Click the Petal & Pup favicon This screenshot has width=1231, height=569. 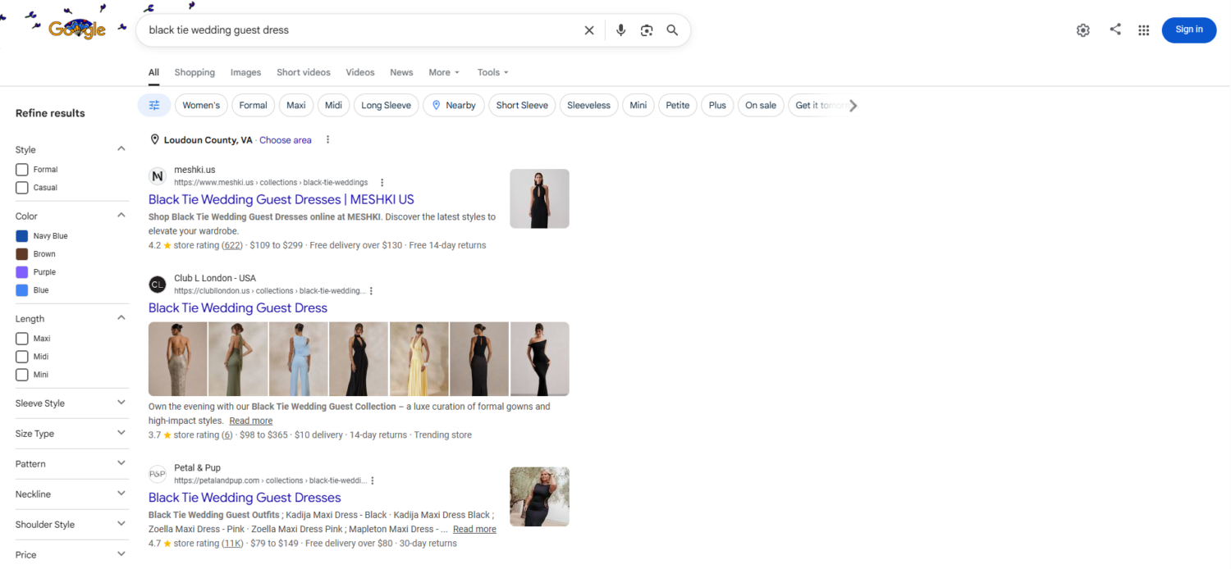tap(158, 474)
